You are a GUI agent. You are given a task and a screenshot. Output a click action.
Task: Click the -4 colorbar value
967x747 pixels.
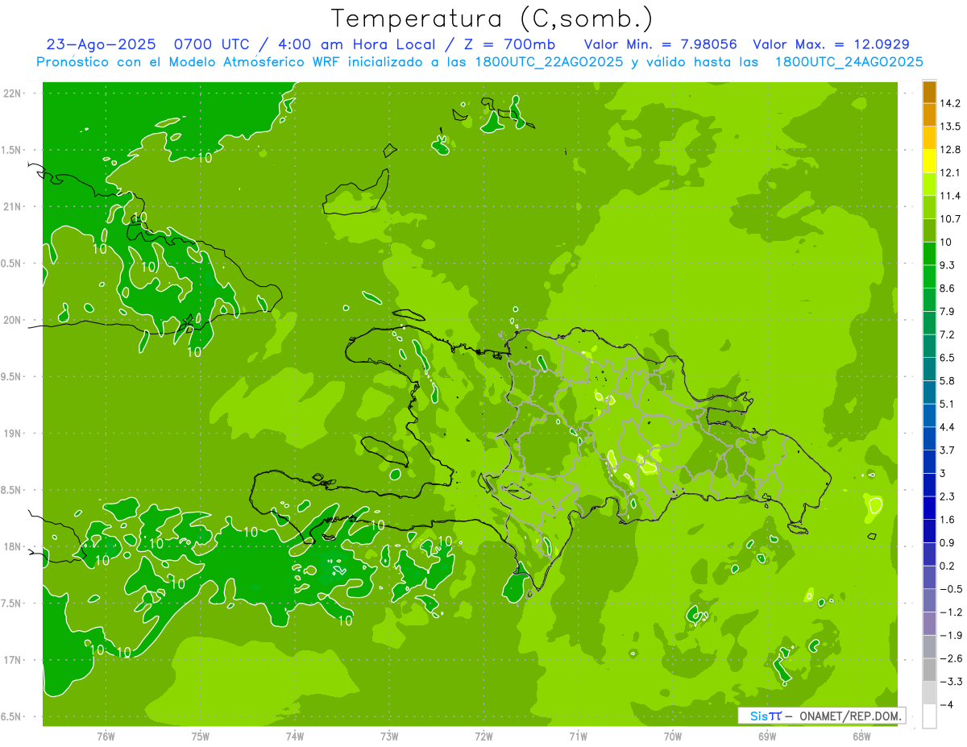[x=946, y=704]
